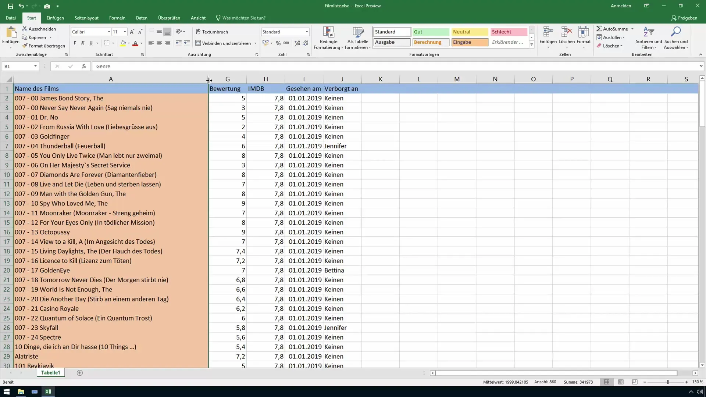Switch to Ansicht tab
The width and height of the screenshot is (706, 397).
point(198,18)
